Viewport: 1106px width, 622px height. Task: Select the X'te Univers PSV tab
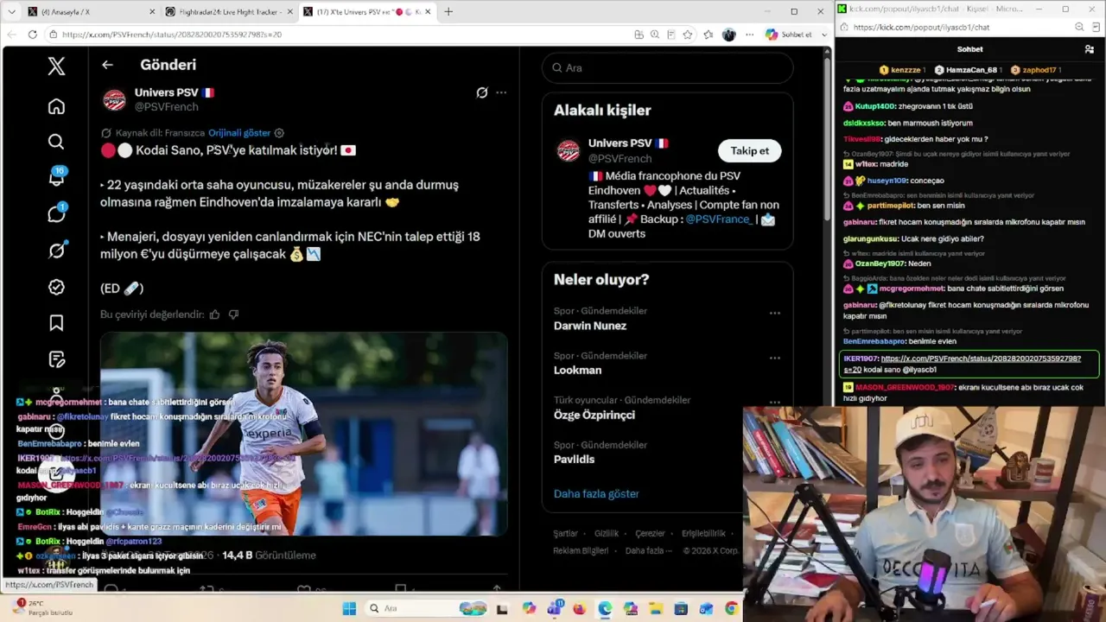coord(367,12)
